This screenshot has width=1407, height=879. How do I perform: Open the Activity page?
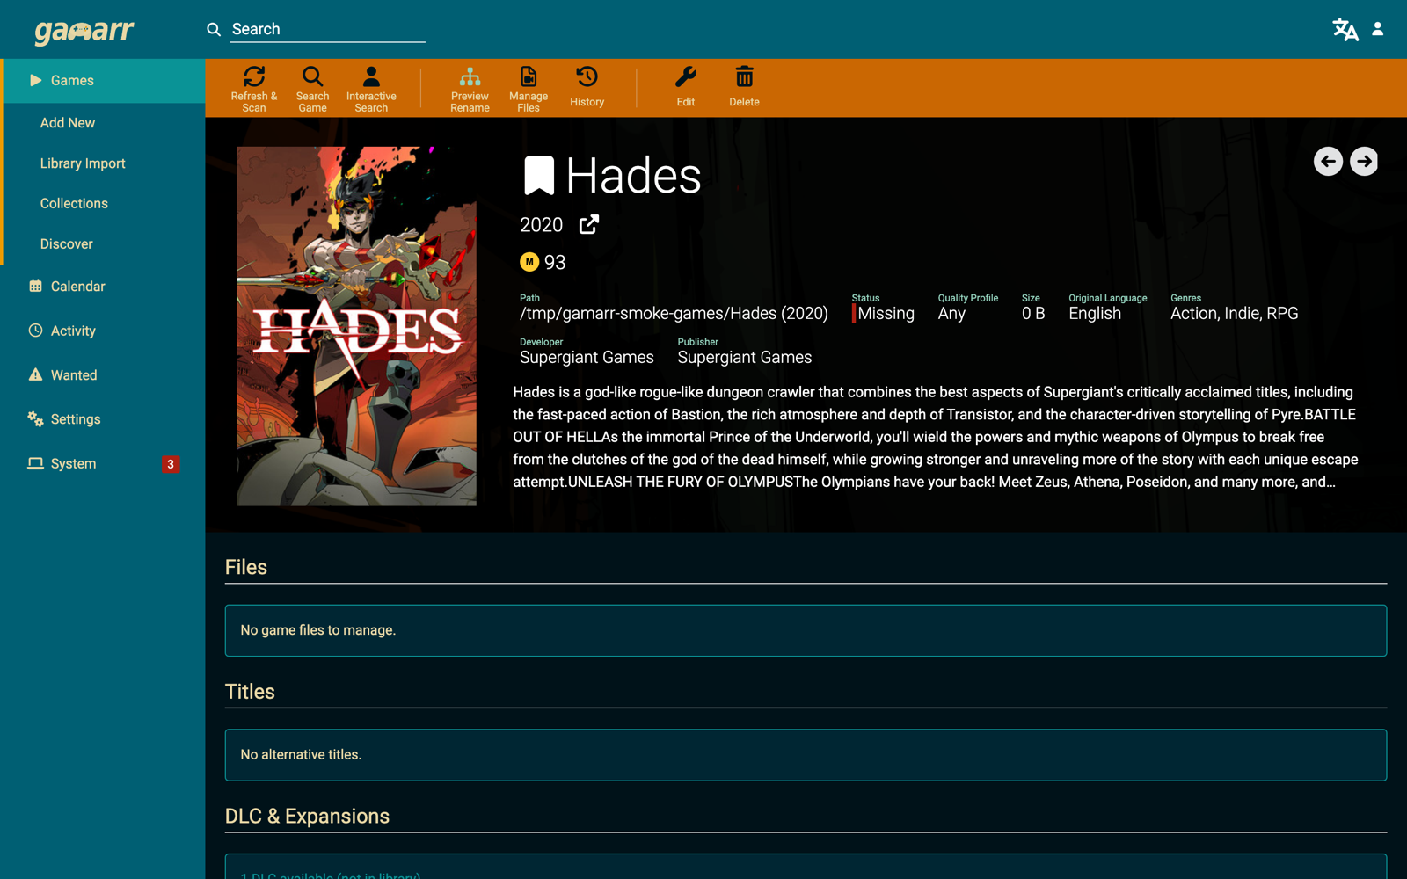[x=103, y=331]
